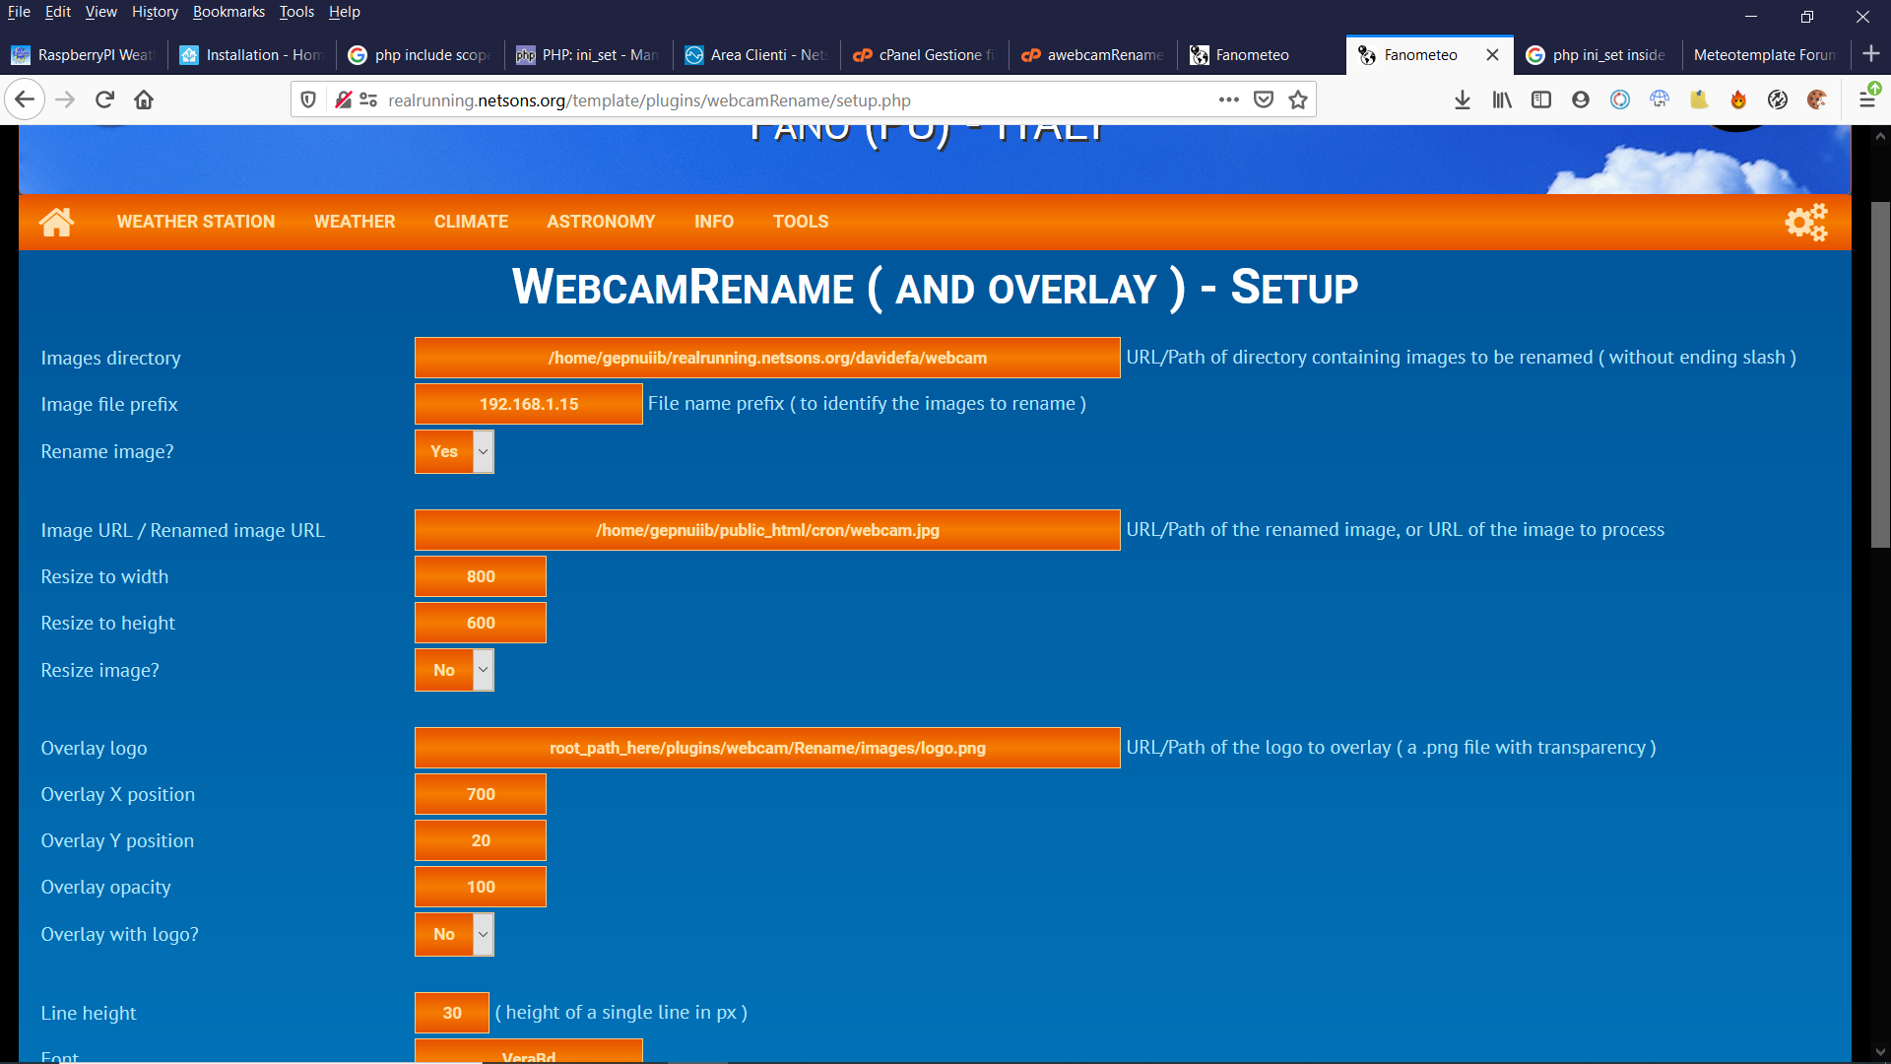Click the Images directory path field
The image size is (1891, 1064).
pos(767,358)
